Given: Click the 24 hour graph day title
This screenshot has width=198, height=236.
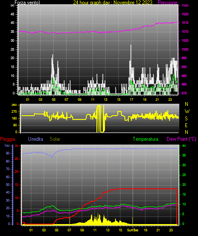Looking at the screenshot, I should (x=113, y=3).
